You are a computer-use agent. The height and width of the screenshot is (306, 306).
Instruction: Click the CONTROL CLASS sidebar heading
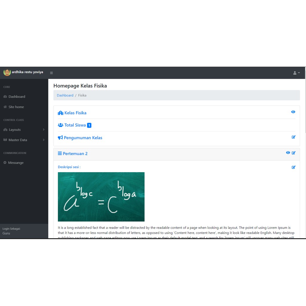[x=13, y=120]
